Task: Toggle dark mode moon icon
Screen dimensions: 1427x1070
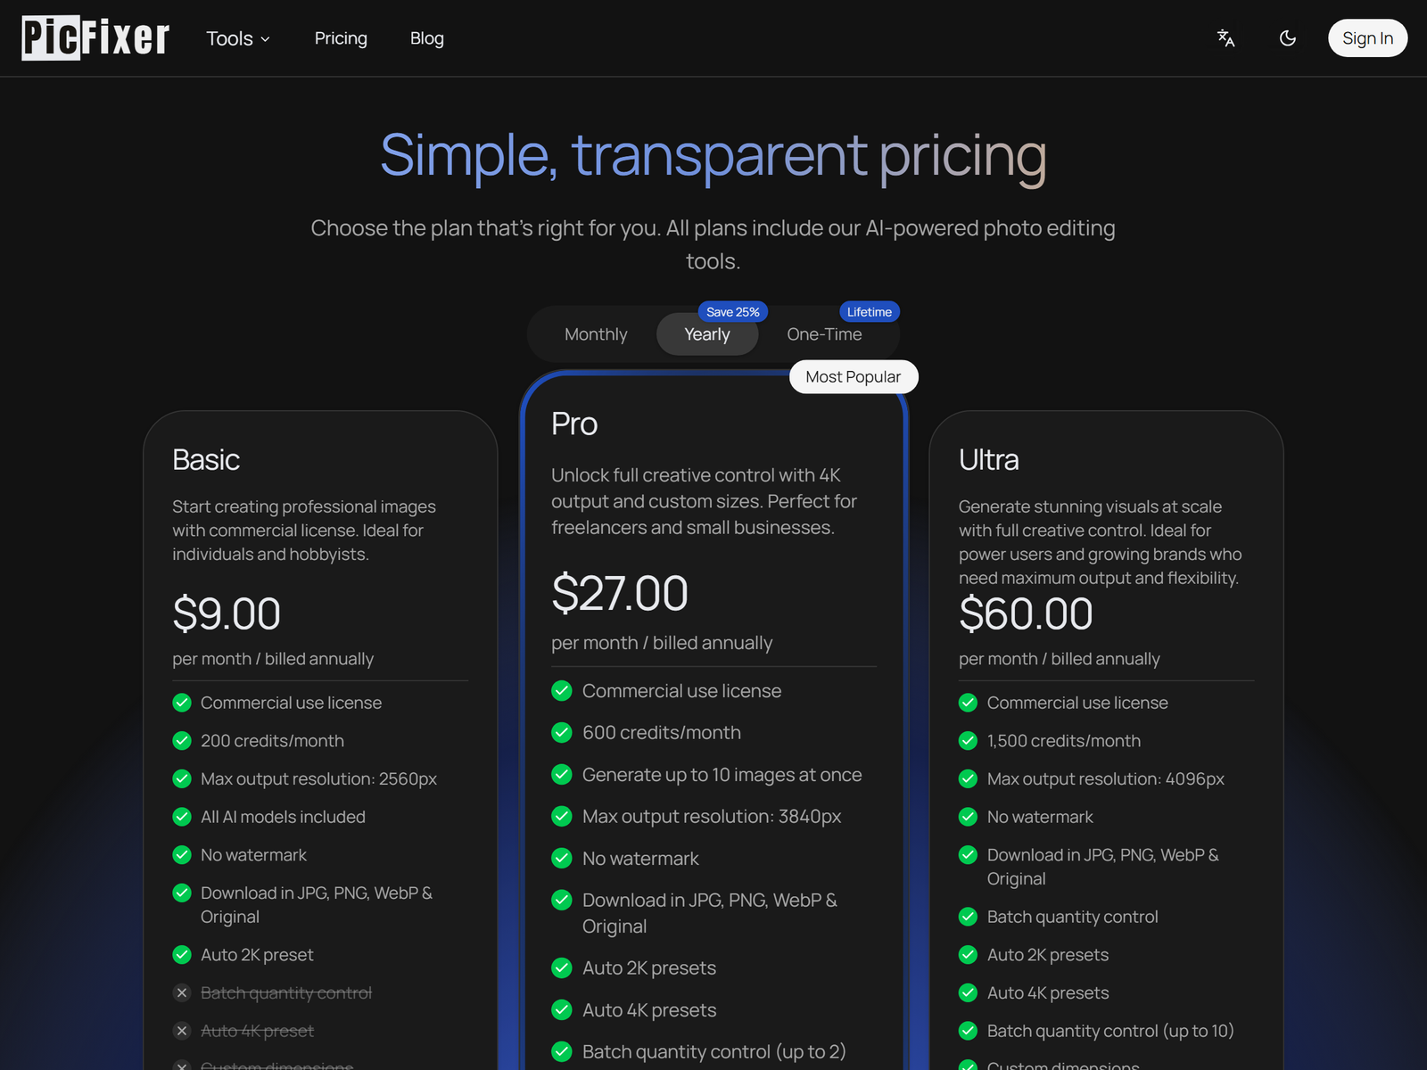Action: point(1288,38)
